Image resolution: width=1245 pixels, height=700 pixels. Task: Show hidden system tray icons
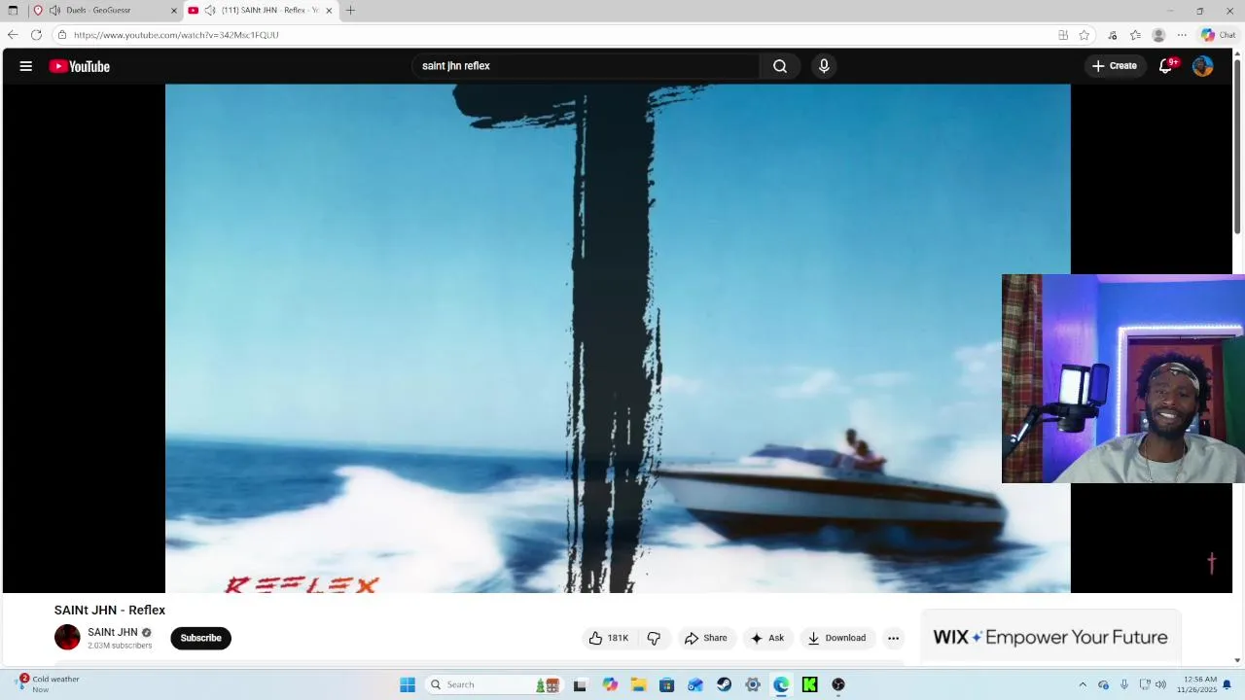1083,684
